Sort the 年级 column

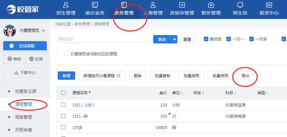pos(203,93)
